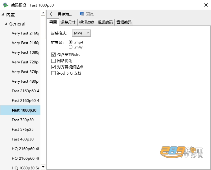Click the preset list scrollbar thumb

point(43,27)
